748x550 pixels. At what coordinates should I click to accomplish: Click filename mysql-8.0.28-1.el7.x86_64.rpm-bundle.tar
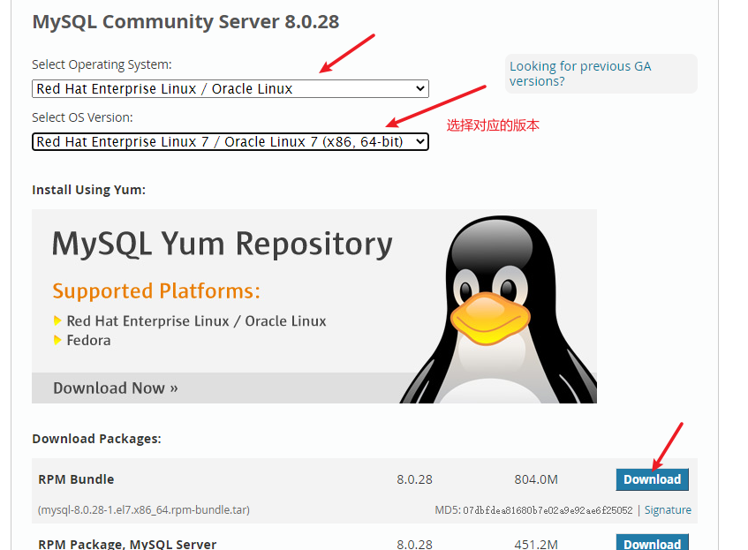[x=144, y=510]
